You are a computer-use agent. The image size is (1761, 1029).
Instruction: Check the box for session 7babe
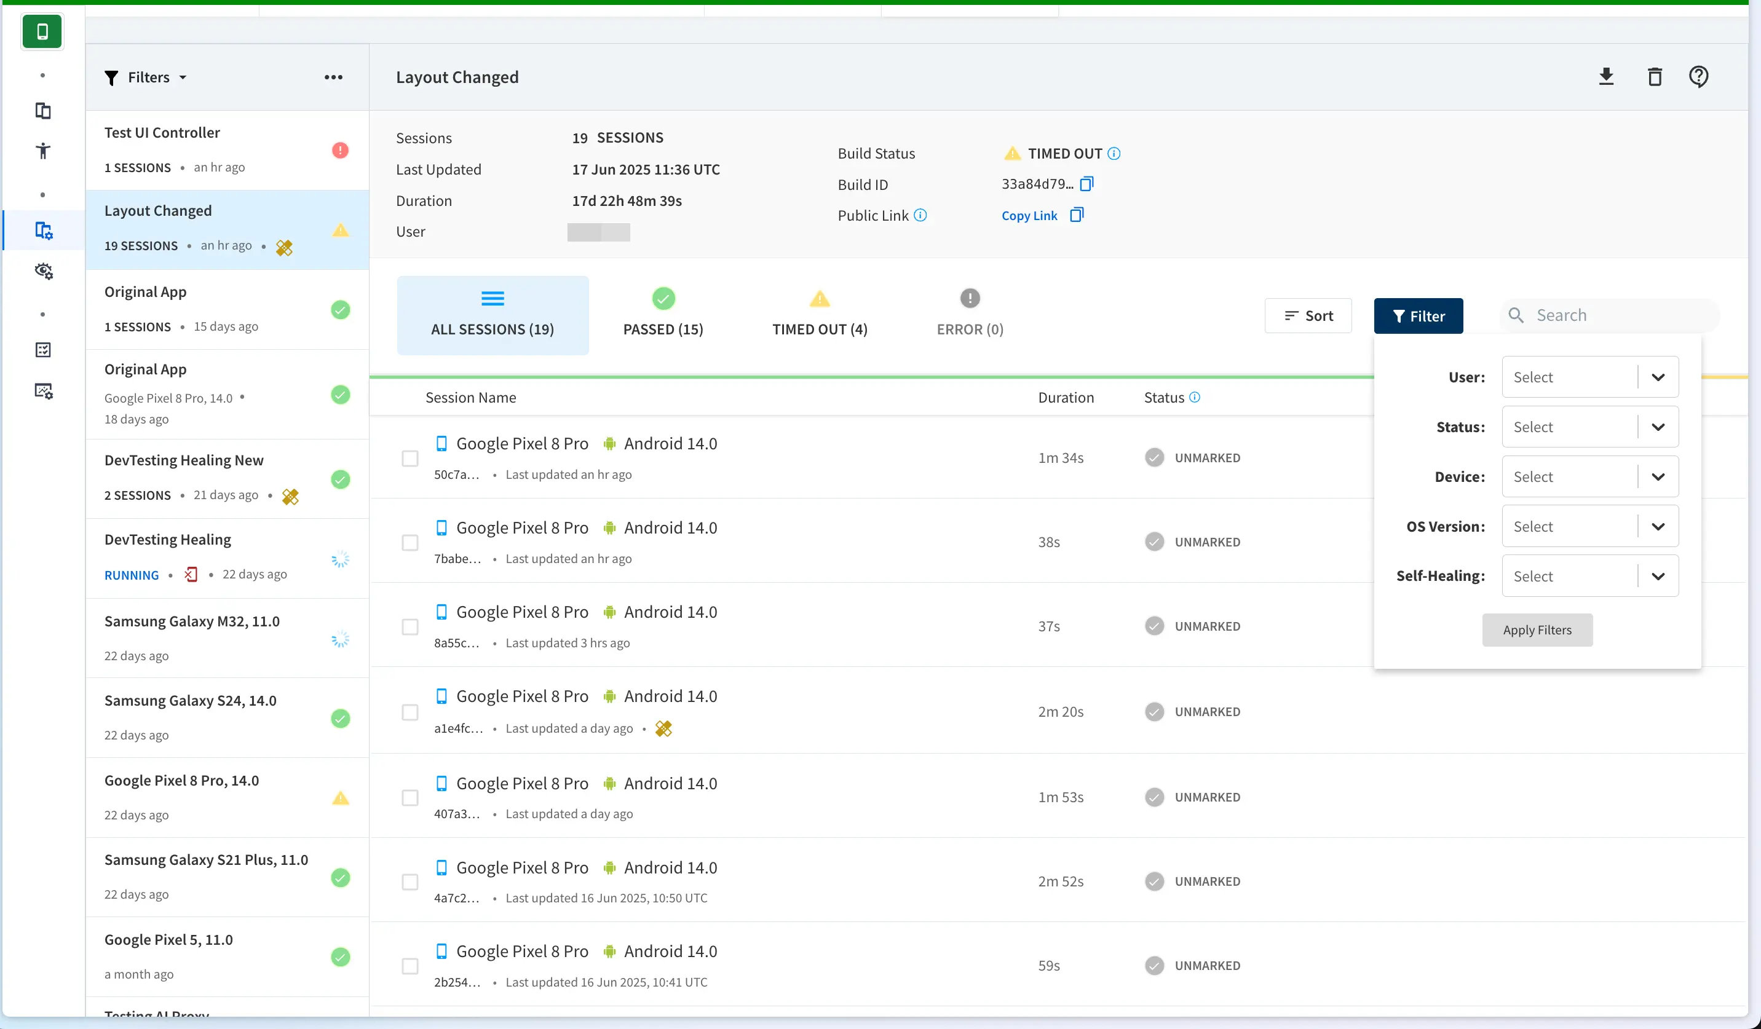coord(410,543)
